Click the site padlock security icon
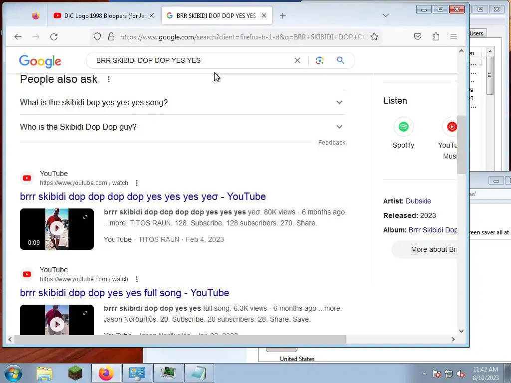This screenshot has height=383, width=511. (x=111, y=36)
